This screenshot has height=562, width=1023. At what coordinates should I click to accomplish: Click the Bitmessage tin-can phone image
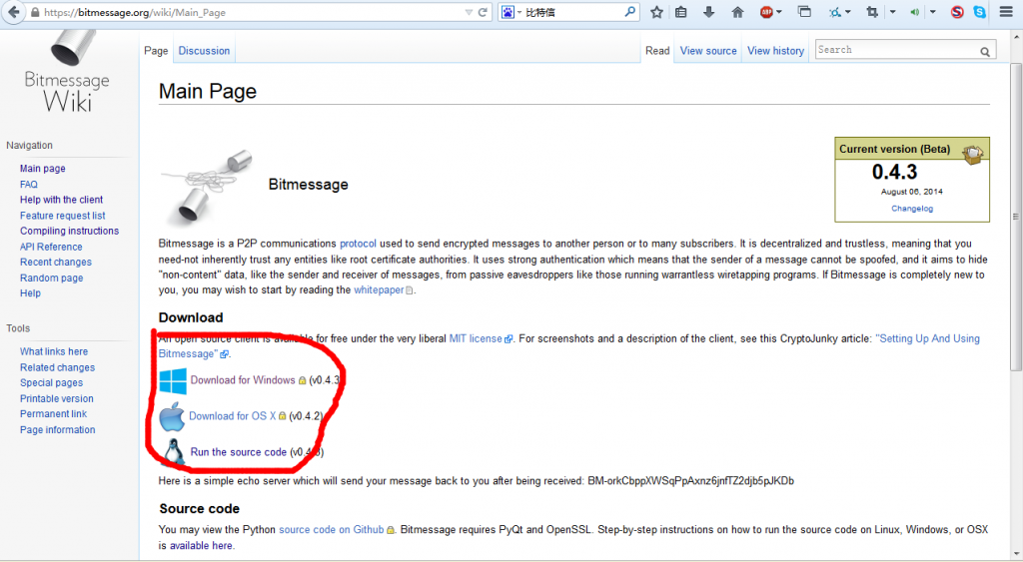[208, 187]
